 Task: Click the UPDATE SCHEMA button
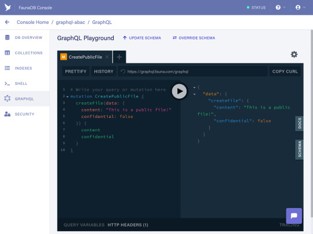pos(142,38)
